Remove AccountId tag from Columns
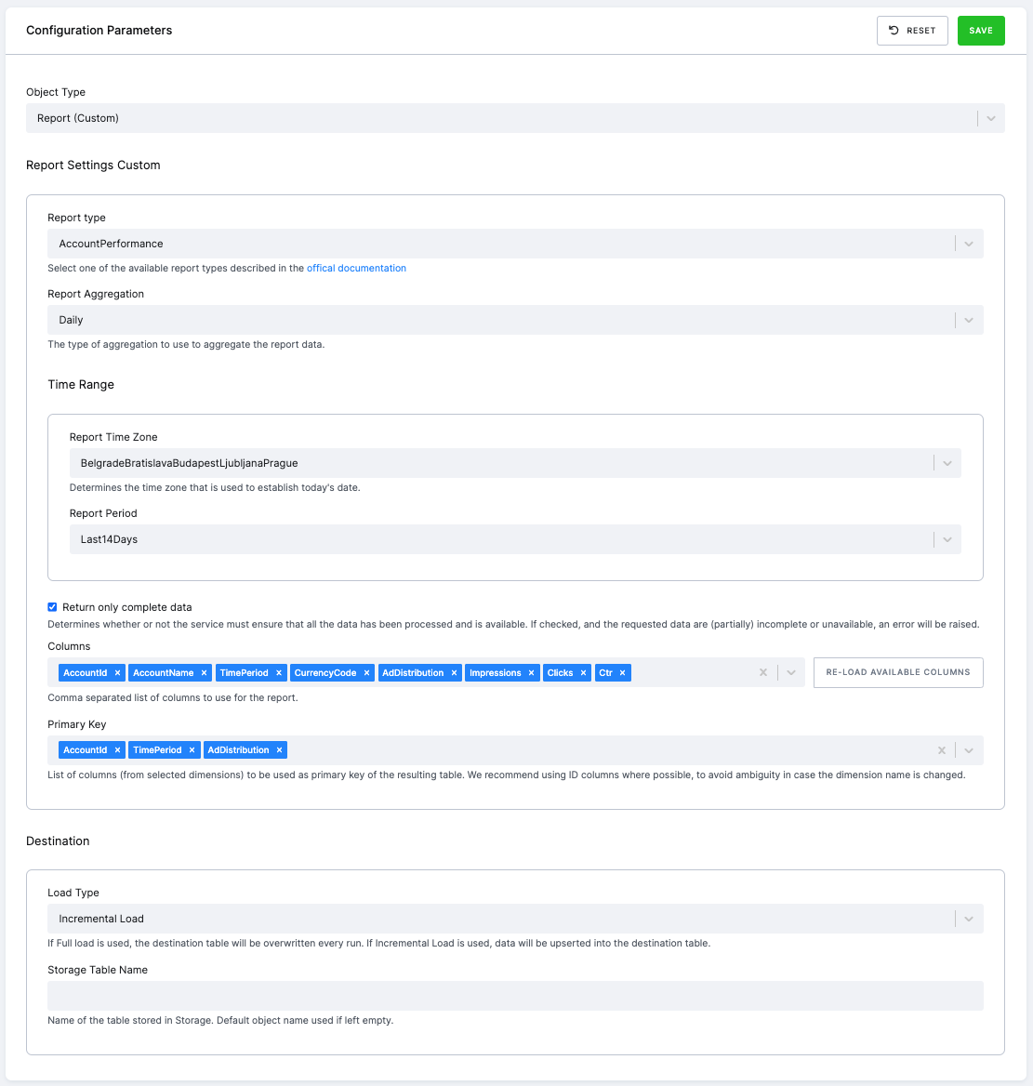The image size is (1033, 1086). 118,672
